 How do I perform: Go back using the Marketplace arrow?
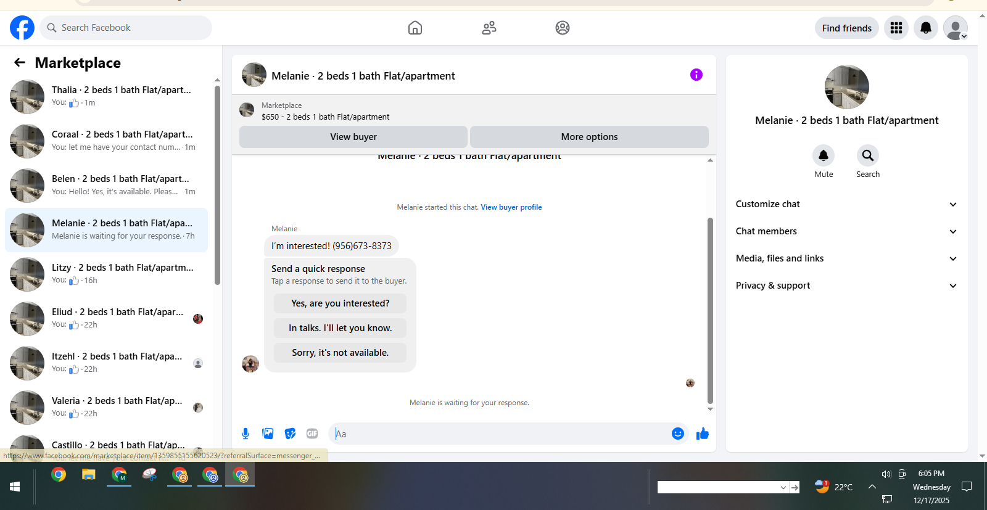point(20,62)
